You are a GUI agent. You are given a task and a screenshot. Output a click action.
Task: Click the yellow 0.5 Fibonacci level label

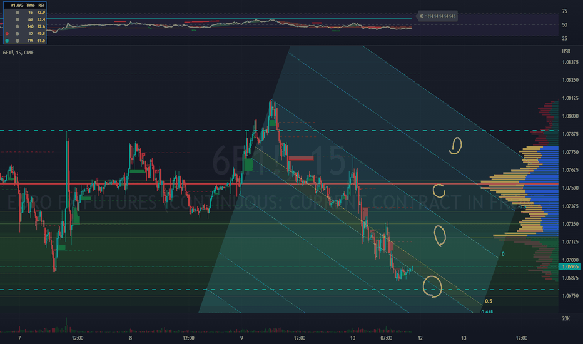(x=489, y=301)
